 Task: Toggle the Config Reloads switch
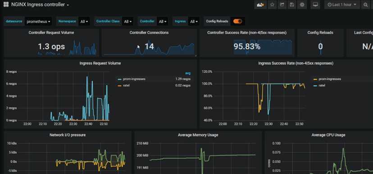pos(237,21)
